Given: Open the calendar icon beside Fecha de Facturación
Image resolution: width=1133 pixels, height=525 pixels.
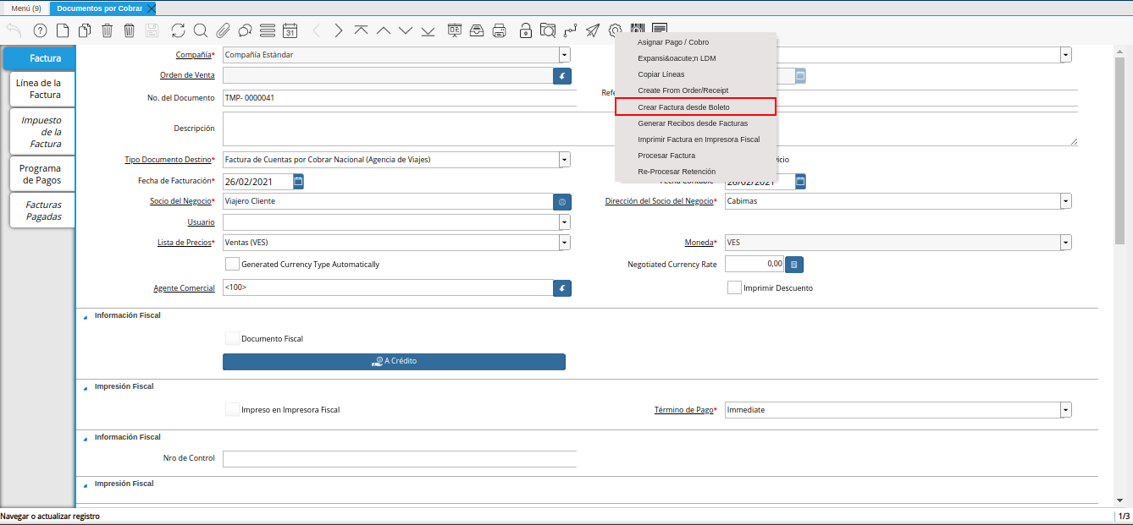Looking at the screenshot, I should coord(298,181).
